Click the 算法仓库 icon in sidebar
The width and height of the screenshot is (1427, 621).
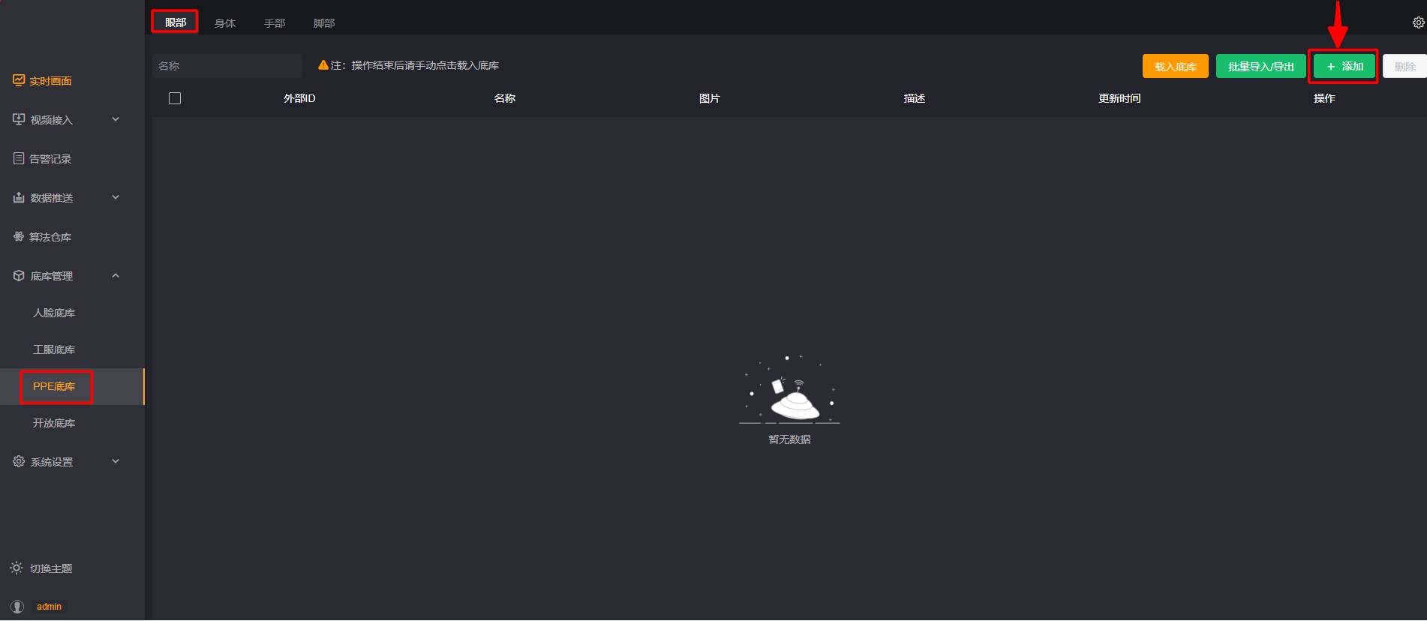click(19, 236)
